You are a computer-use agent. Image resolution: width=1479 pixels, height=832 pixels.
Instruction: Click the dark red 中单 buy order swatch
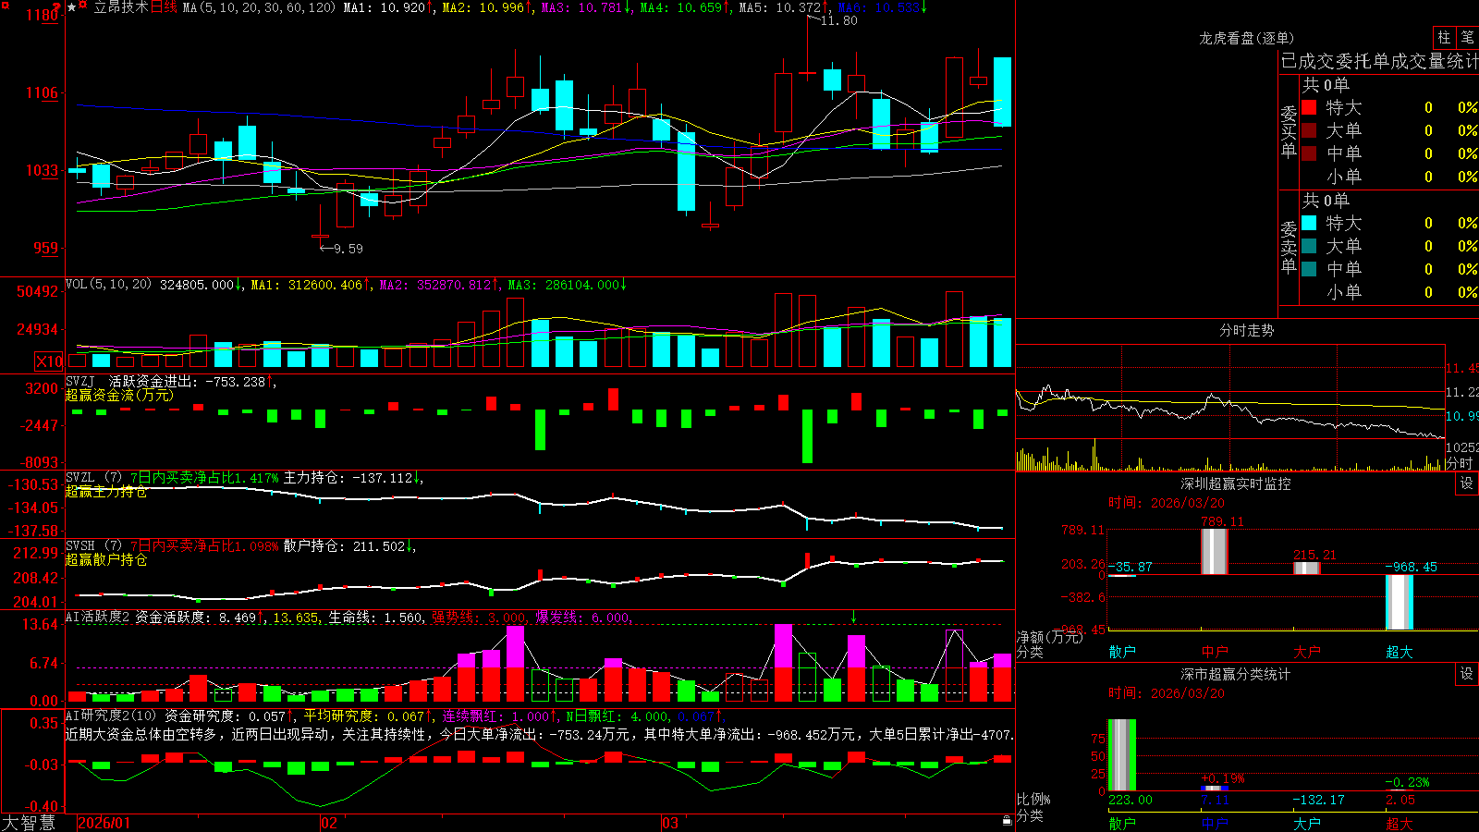click(x=1309, y=153)
